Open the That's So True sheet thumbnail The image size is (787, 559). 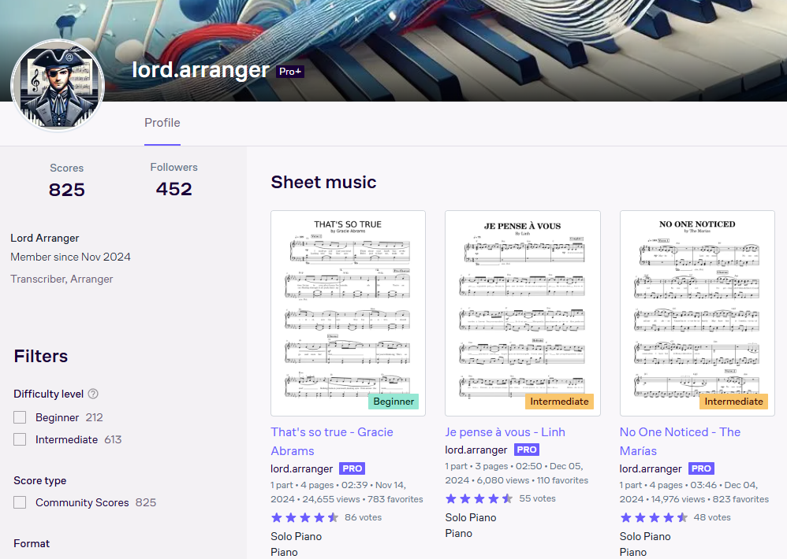(x=348, y=313)
